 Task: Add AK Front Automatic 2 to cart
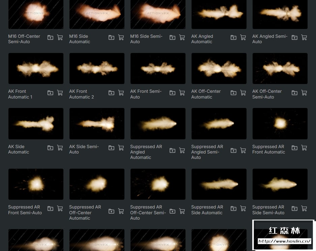pos(121,93)
